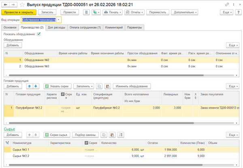Screen dimensions: 243x168
Task: Uncheck the Показать оборудование checkbox
Action: [x=39, y=34]
